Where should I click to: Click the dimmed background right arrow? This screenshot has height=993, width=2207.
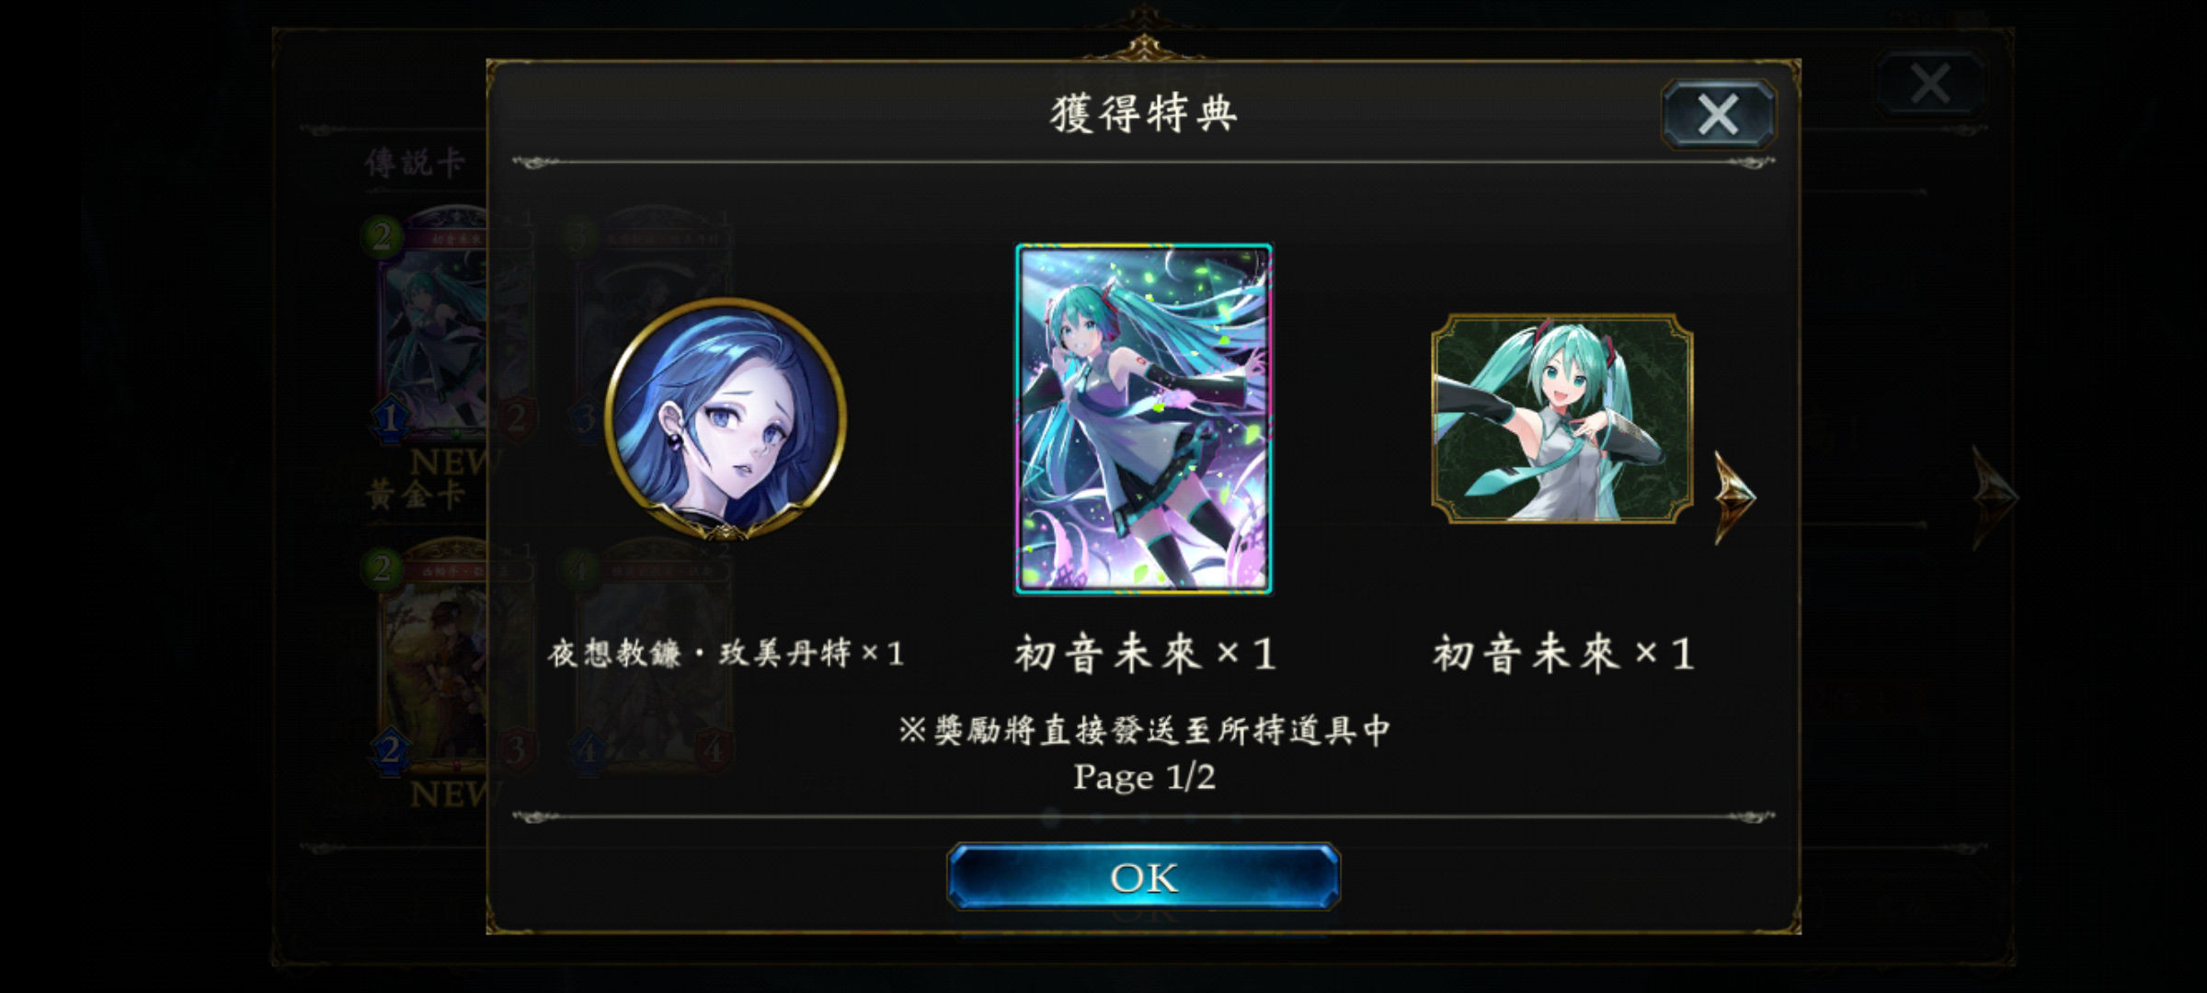(x=1994, y=497)
